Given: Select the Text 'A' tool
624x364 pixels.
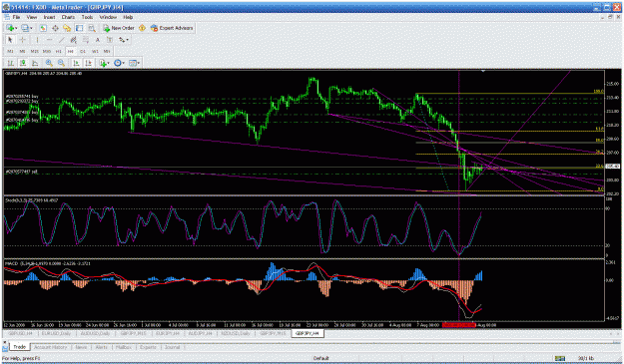Looking at the screenshot, I should (98, 40).
